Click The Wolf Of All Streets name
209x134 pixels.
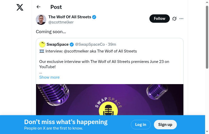(x=70, y=17)
